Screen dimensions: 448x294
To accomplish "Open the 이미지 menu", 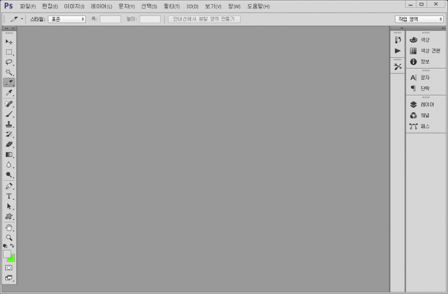I will tap(74, 6).
